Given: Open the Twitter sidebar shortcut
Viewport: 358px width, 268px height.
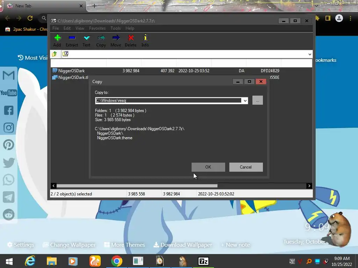Looking at the screenshot, I should (x=9, y=163).
